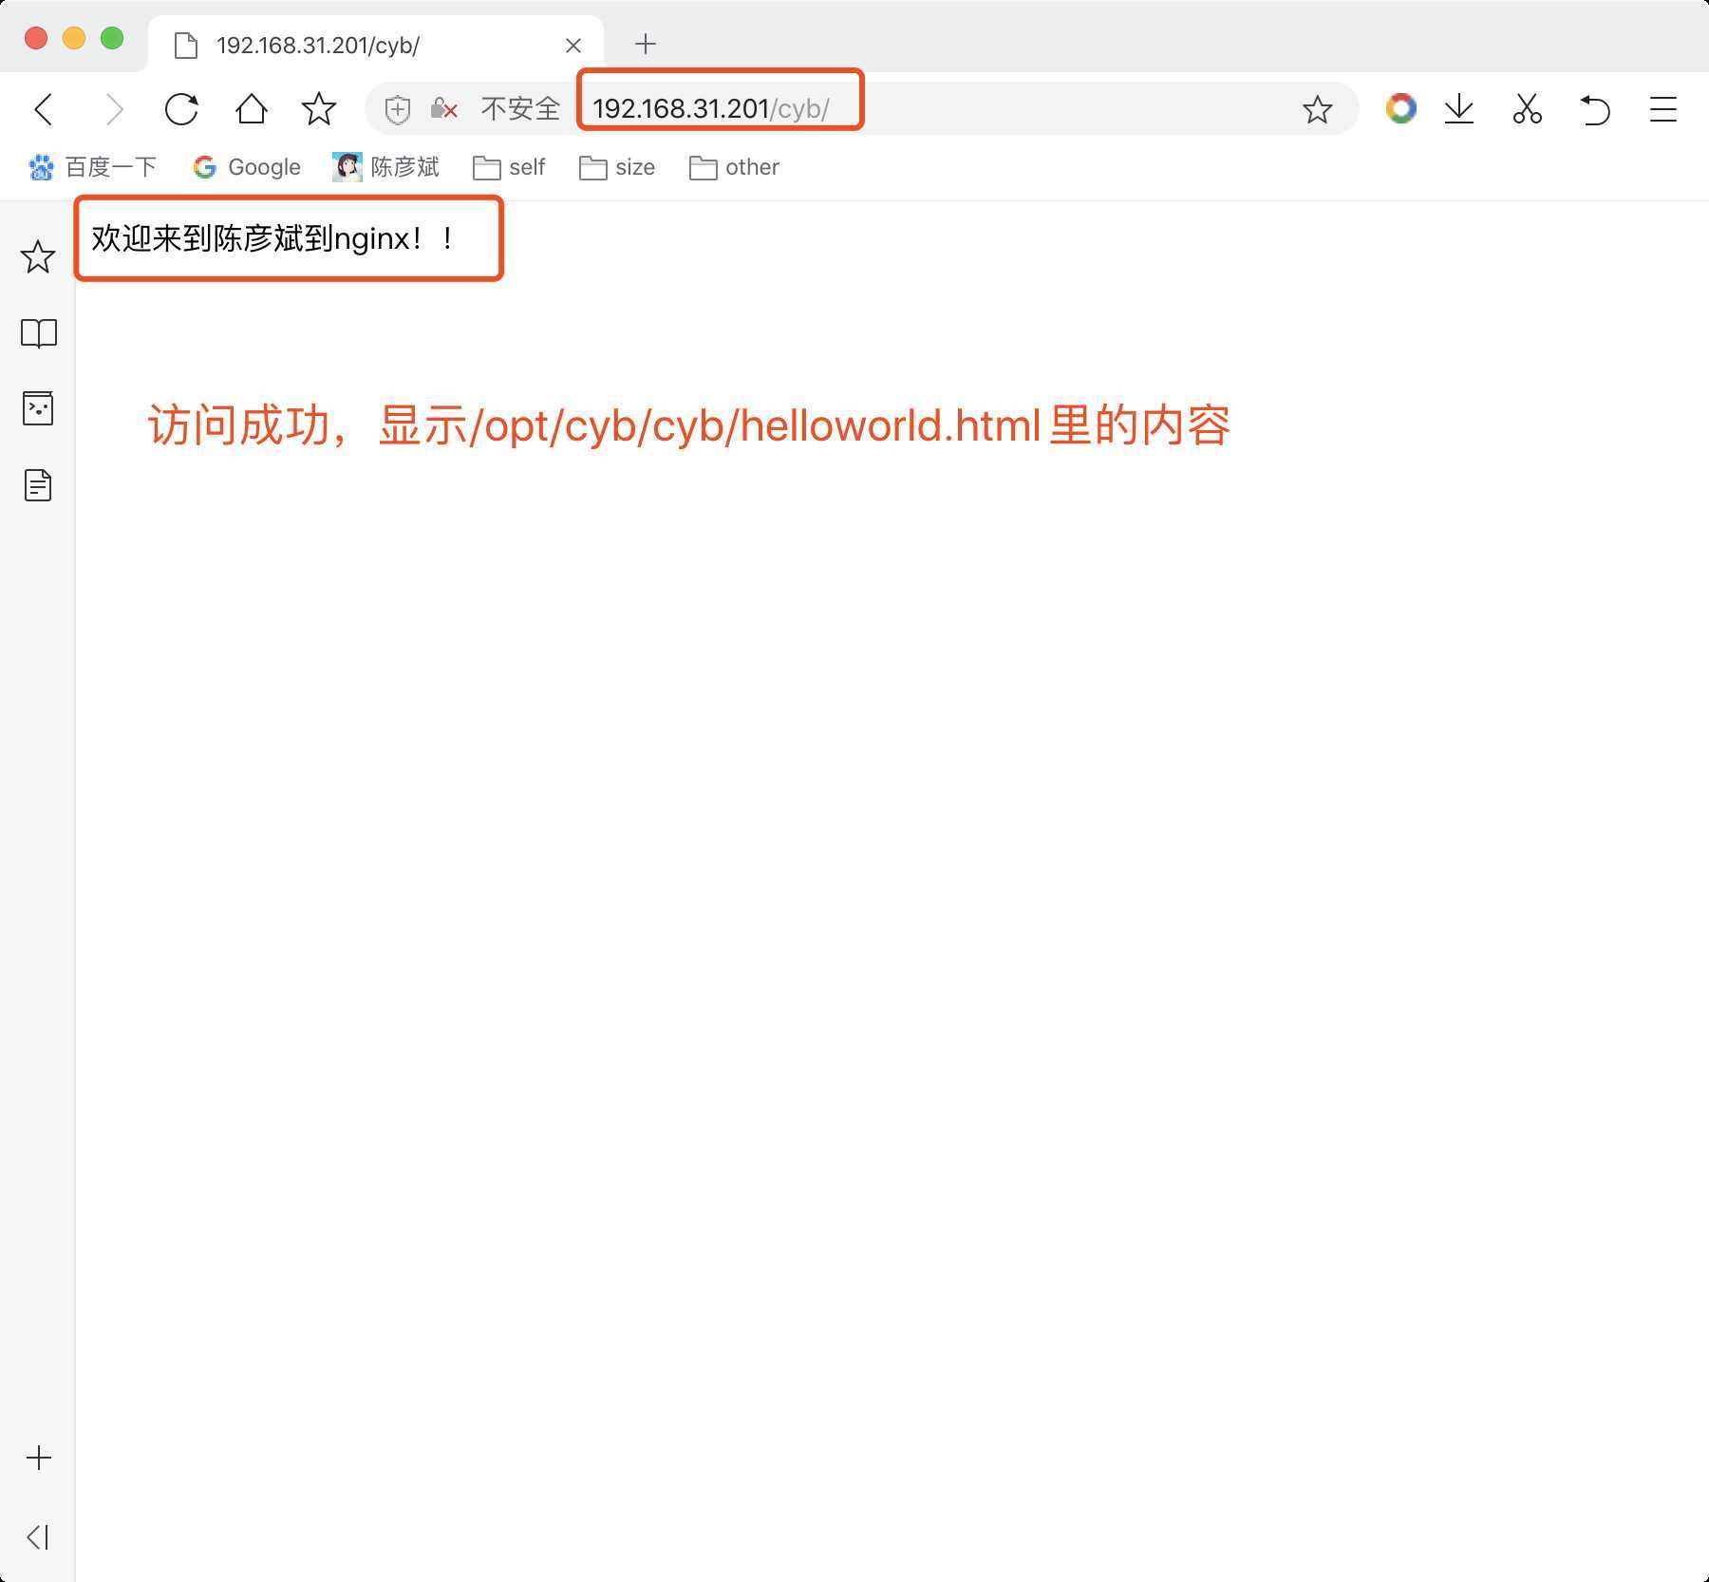1709x1582 pixels.
Task: Expand the self bookmarks folder
Action: pos(509,167)
